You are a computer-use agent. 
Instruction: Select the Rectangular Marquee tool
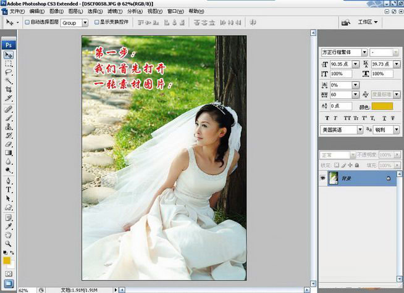(9, 64)
